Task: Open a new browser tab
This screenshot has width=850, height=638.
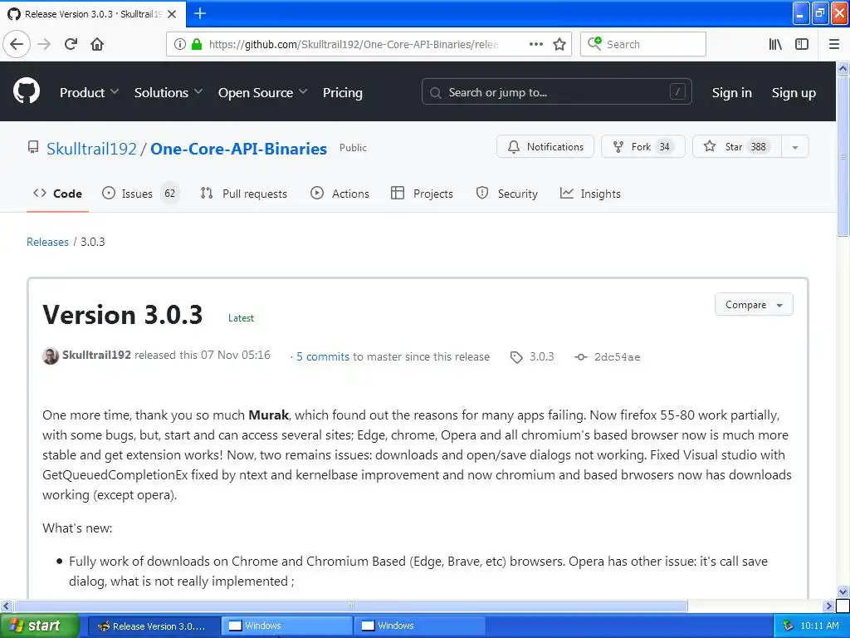Action: tap(199, 13)
